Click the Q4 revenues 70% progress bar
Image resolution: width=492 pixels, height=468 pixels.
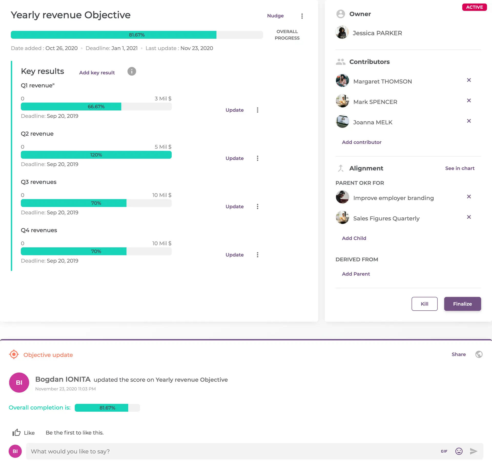(x=96, y=251)
